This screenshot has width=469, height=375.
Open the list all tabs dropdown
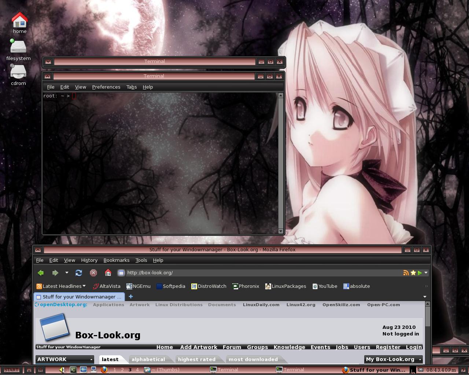tap(425, 297)
